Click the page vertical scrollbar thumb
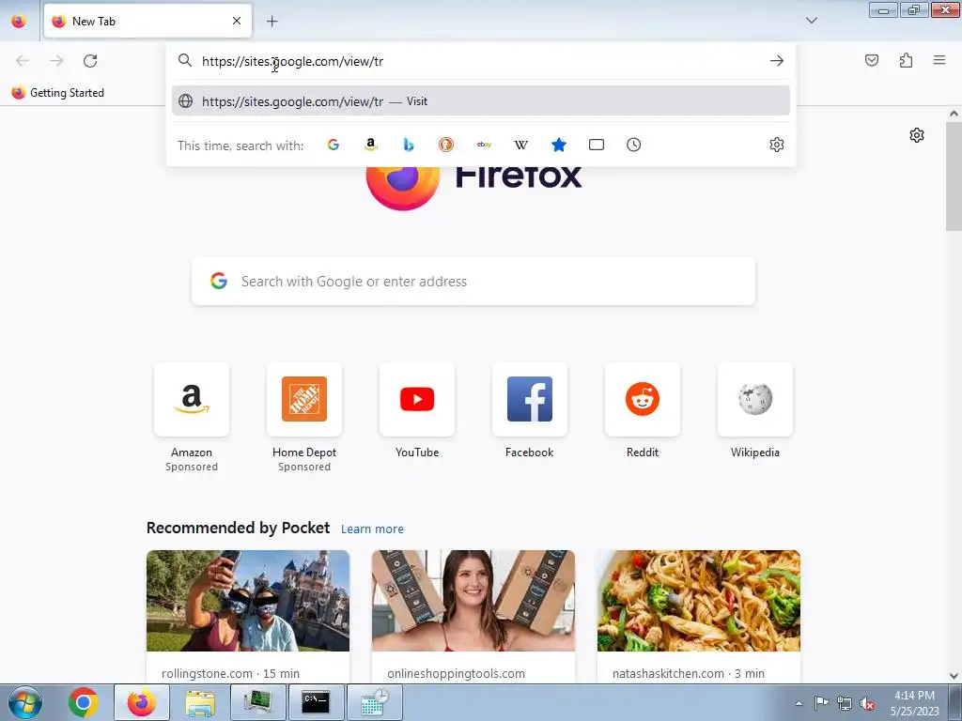Image resolution: width=962 pixels, height=721 pixels. 954,176
